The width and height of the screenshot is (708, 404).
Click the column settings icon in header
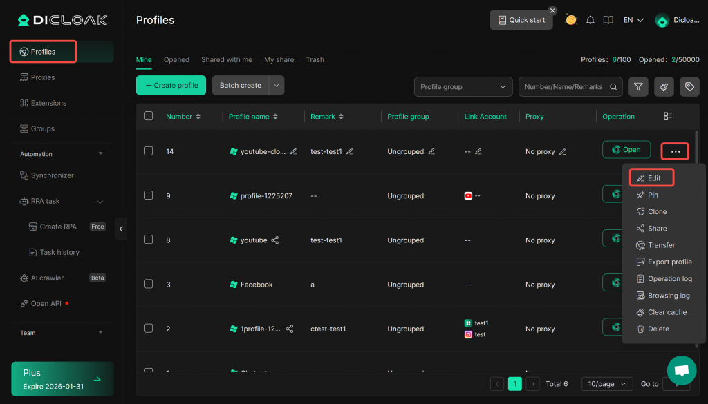tap(667, 117)
